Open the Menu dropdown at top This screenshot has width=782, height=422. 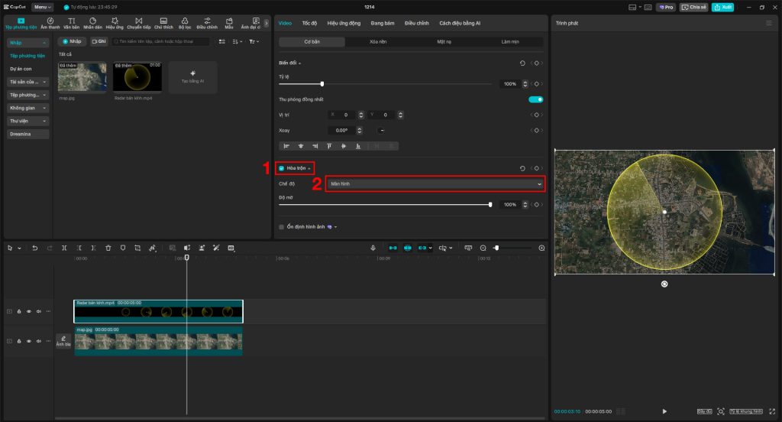coord(43,7)
